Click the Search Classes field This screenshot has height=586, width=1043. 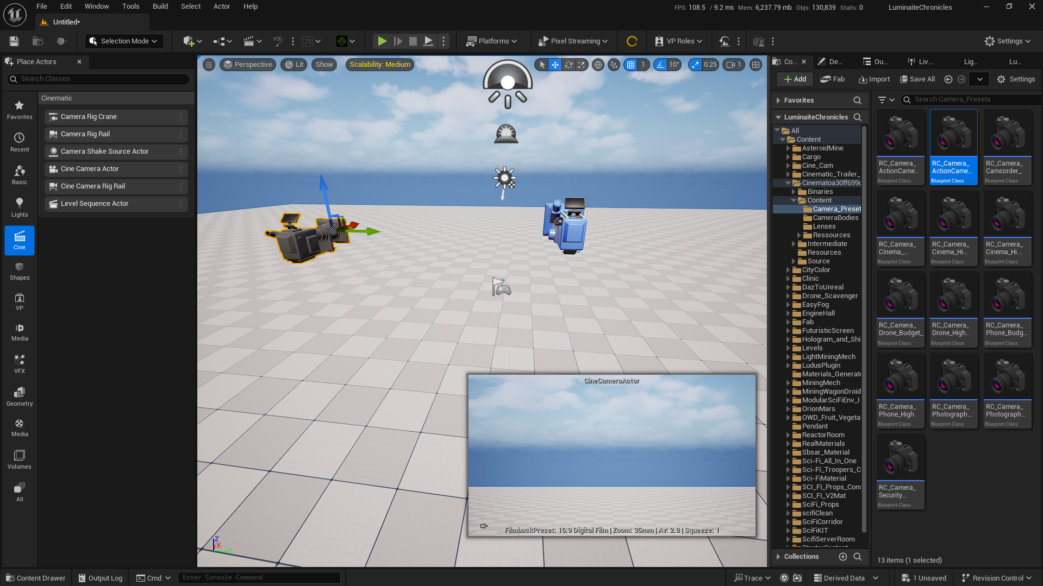click(98, 79)
